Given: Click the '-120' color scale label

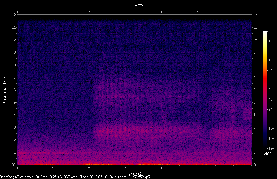Looking at the screenshot, I should click(x=270, y=149).
